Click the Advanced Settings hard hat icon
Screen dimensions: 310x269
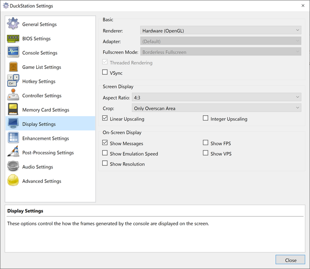tap(13, 180)
